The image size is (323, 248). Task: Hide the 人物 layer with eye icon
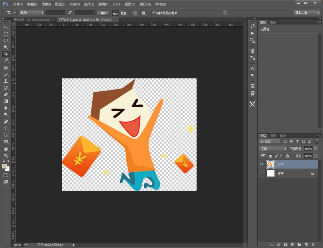262,165
